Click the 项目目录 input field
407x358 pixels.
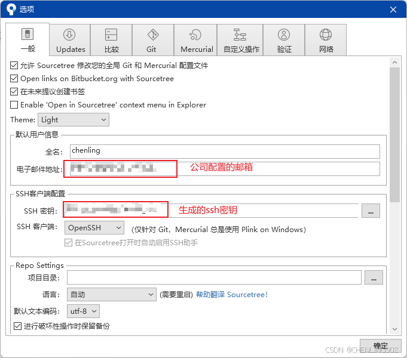[x=214, y=277]
